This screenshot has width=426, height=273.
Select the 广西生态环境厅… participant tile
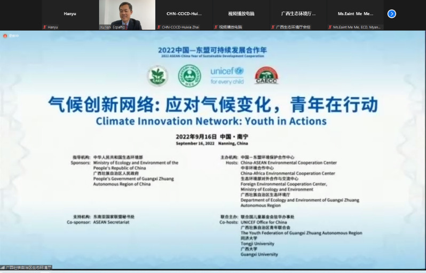point(298,15)
